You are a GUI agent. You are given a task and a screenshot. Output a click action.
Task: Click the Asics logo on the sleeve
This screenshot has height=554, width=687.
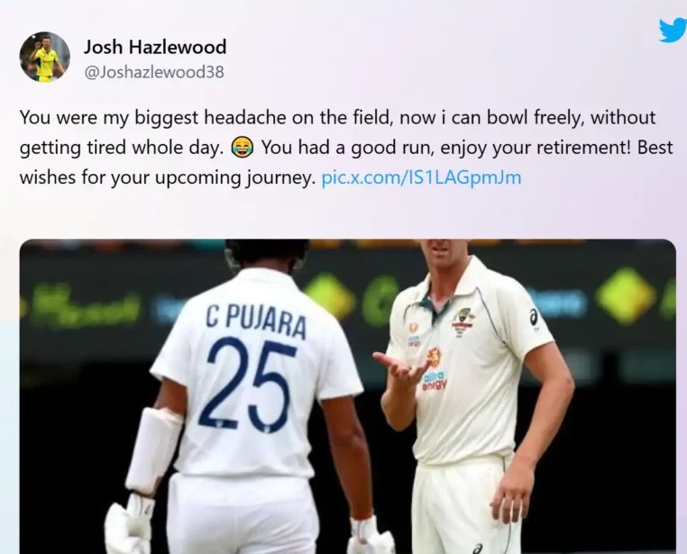point(533,317)
